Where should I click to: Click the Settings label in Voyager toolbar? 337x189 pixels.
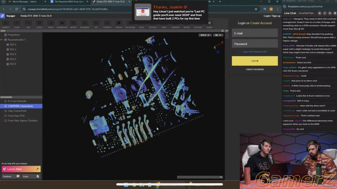[x=198, y=27]
